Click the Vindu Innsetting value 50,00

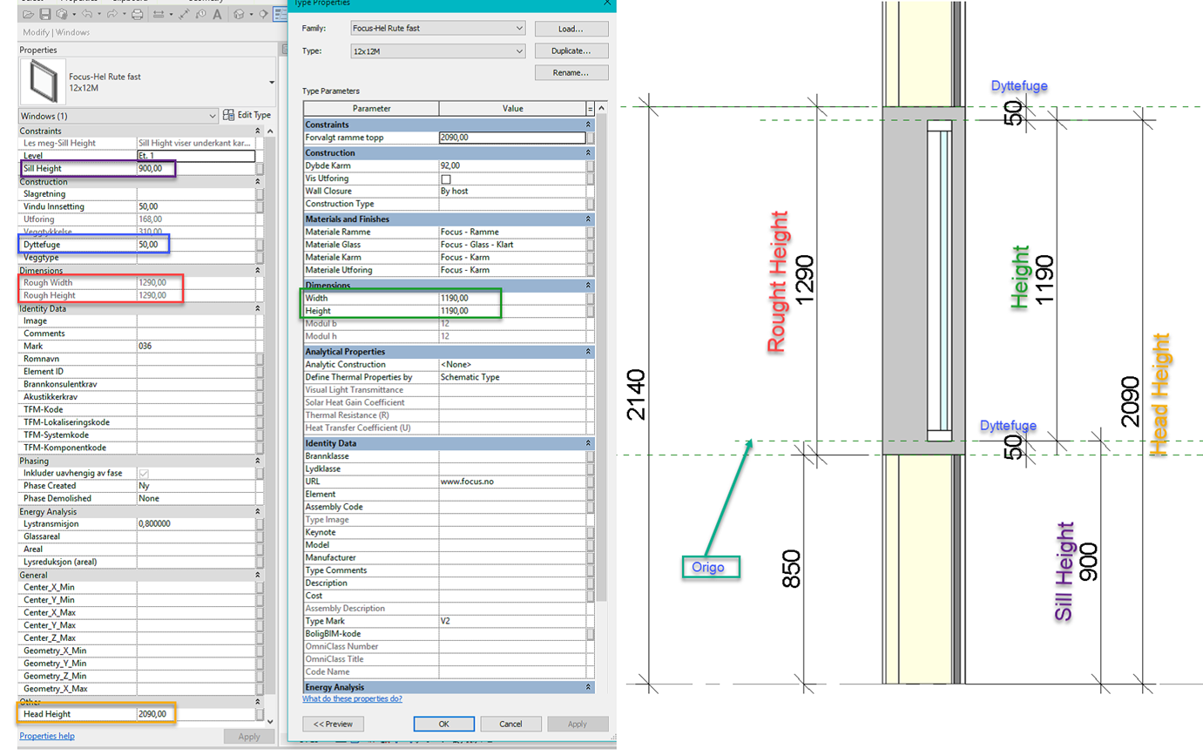pos(195,206)
